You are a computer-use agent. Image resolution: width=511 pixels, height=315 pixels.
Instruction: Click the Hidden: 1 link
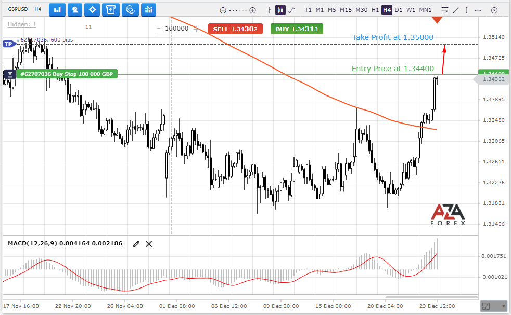click(x=22, y=24)
